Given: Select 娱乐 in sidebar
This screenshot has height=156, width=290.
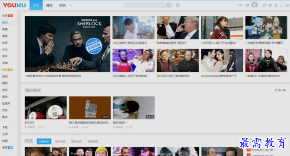Looking at the screenshot, I should coord(5,97).
